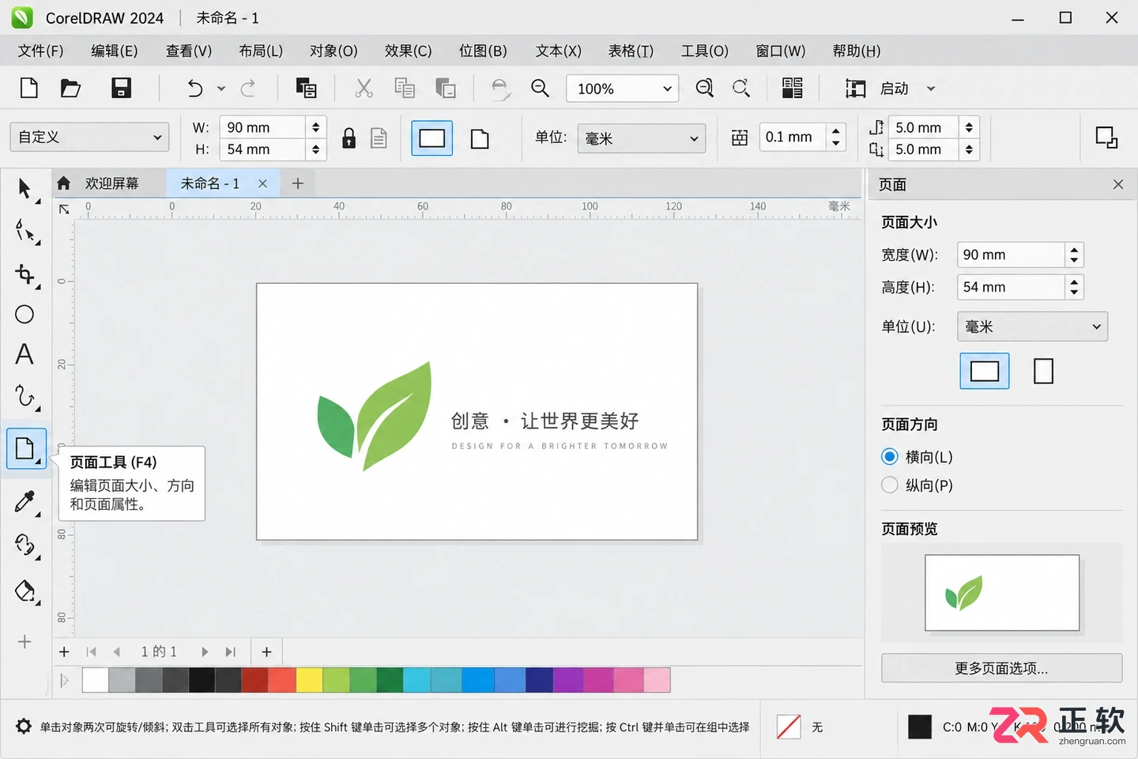
Task: Open the 自定义 page preset dropdown
Action: 89,138
